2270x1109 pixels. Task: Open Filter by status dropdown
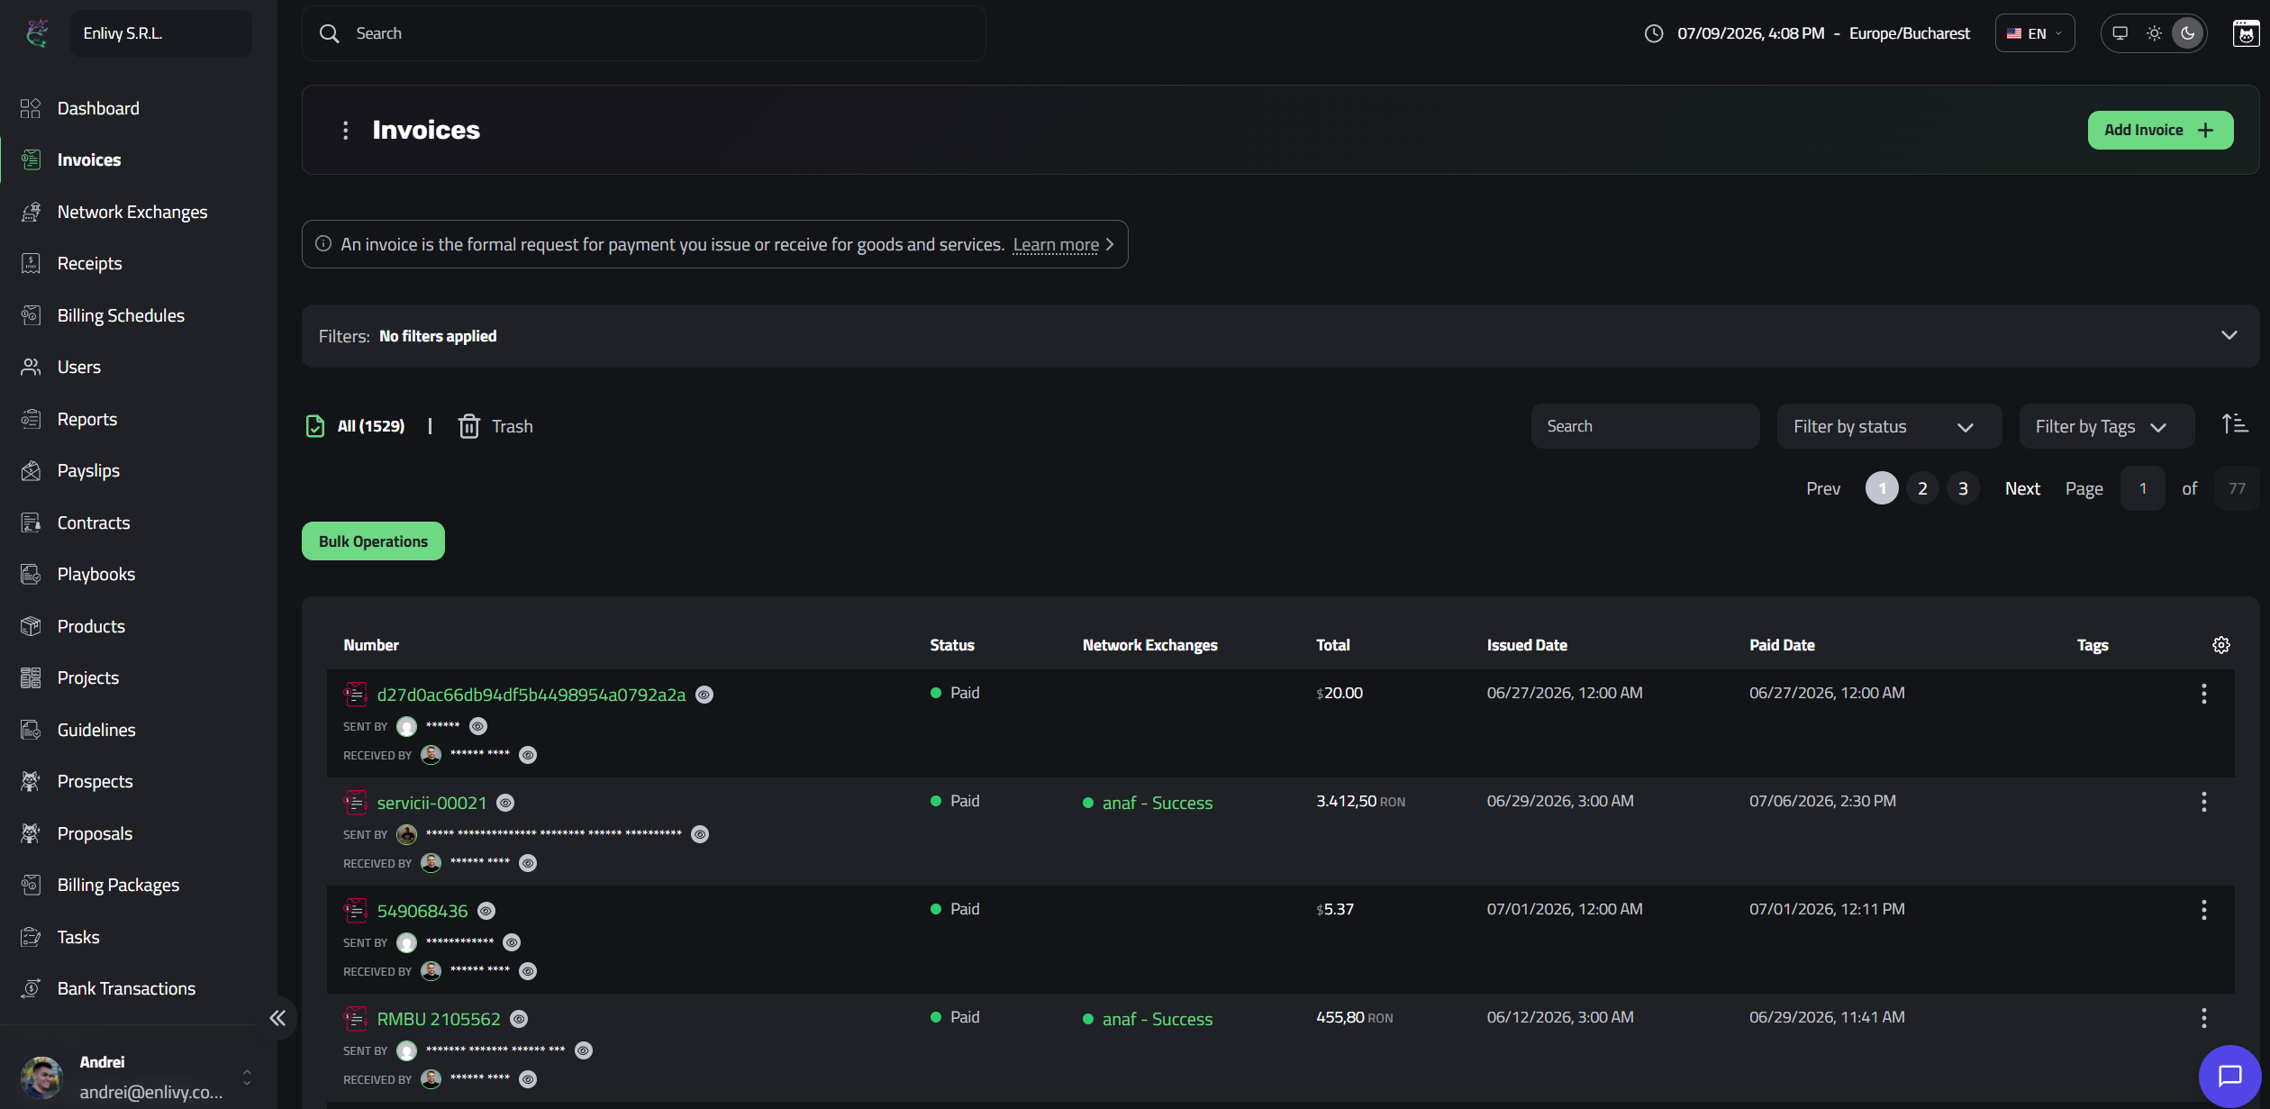click(1889, 426)
